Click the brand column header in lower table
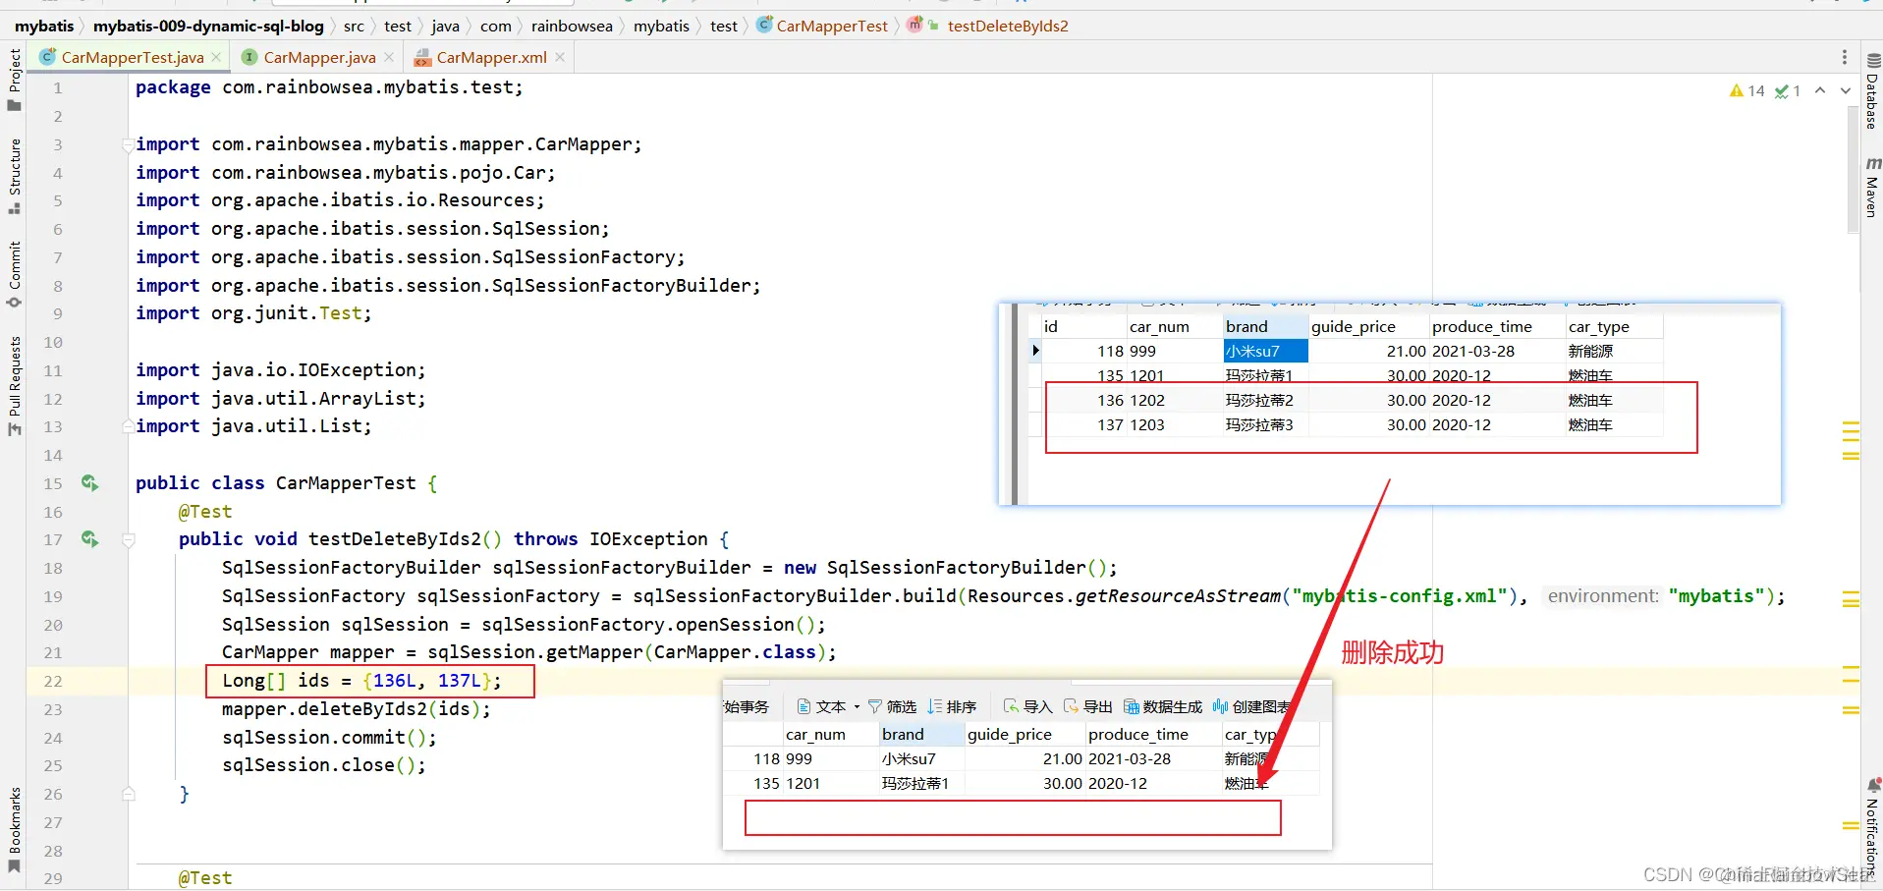 (921, 734)
